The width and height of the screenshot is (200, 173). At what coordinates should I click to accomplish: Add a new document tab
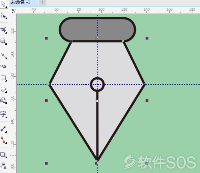click(x=42, y=2)
